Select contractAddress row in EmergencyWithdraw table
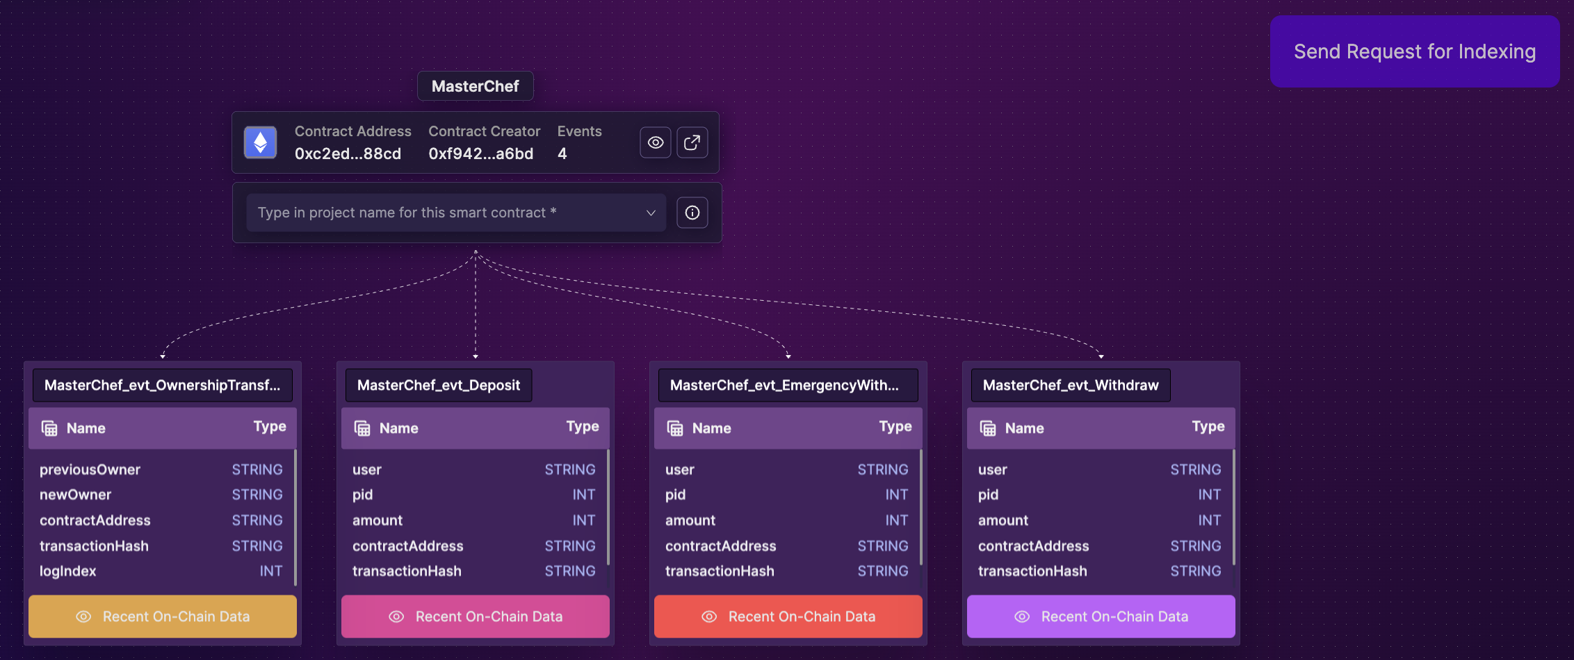The image size is (1574, 660). click(787, 546)
